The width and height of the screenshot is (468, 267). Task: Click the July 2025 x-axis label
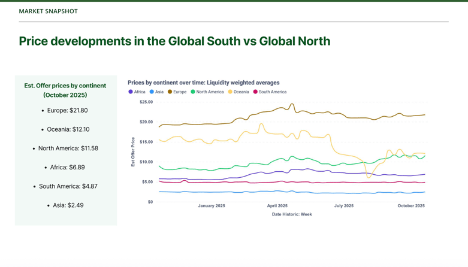click(343, 206)
